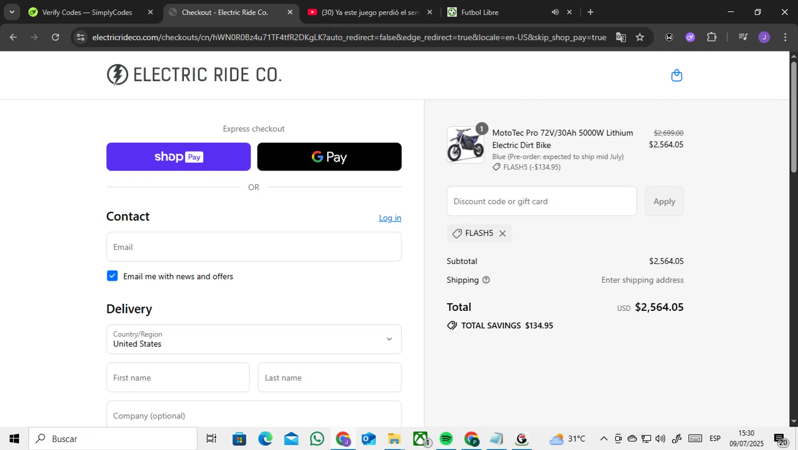Switch to the YouTube video tab
The height and width of the screenshot is (450, 798).
[370, 12]
